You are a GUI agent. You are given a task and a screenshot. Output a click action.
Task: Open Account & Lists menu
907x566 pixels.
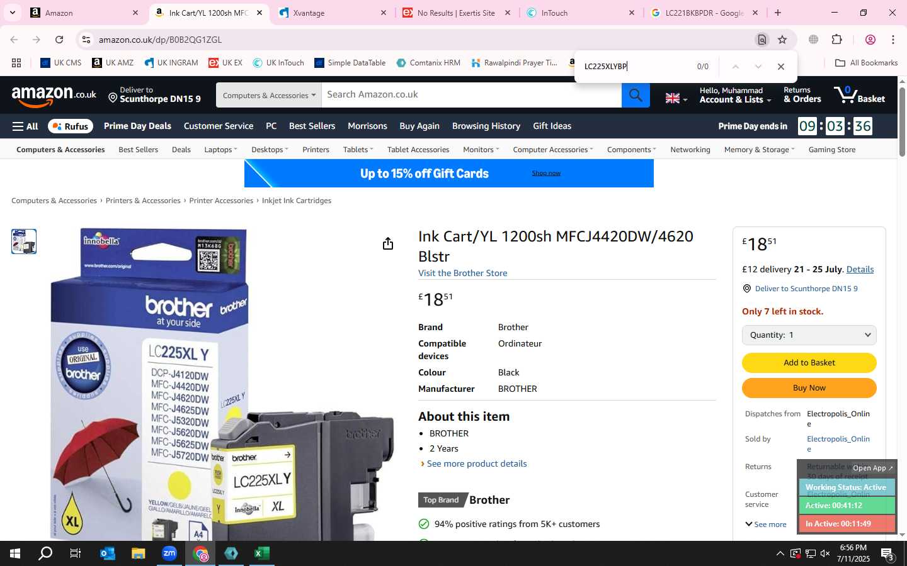click(735, 95)
